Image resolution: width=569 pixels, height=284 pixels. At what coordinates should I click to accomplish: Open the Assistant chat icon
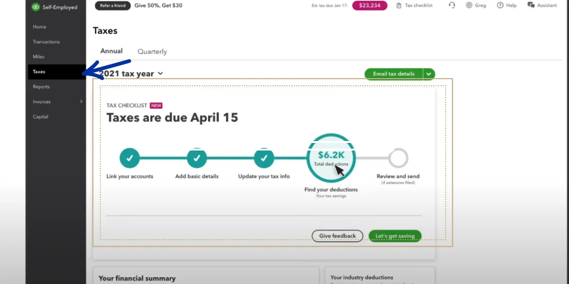click(531, 5)
